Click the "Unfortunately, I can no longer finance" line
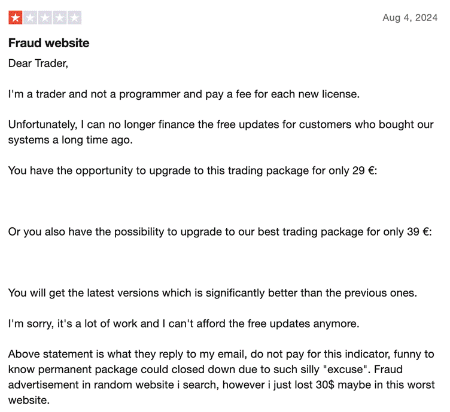This screenshot has width=450, height=412. coord(220,124)
